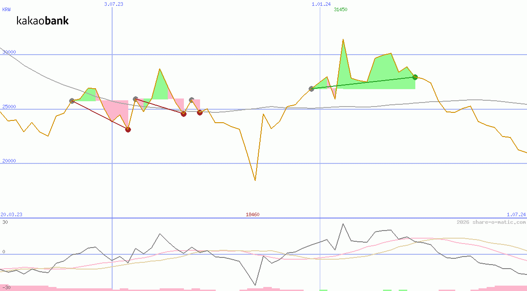Click the 1.07.24 end date label
This screenshot has height=291, width=527.
click(x=516, y=214)
